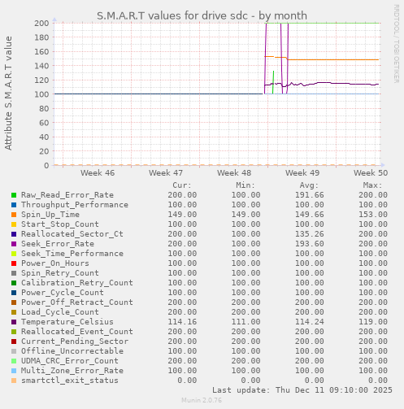Click the Week 48 axis label
404x409 pixels.
point(234,173)
